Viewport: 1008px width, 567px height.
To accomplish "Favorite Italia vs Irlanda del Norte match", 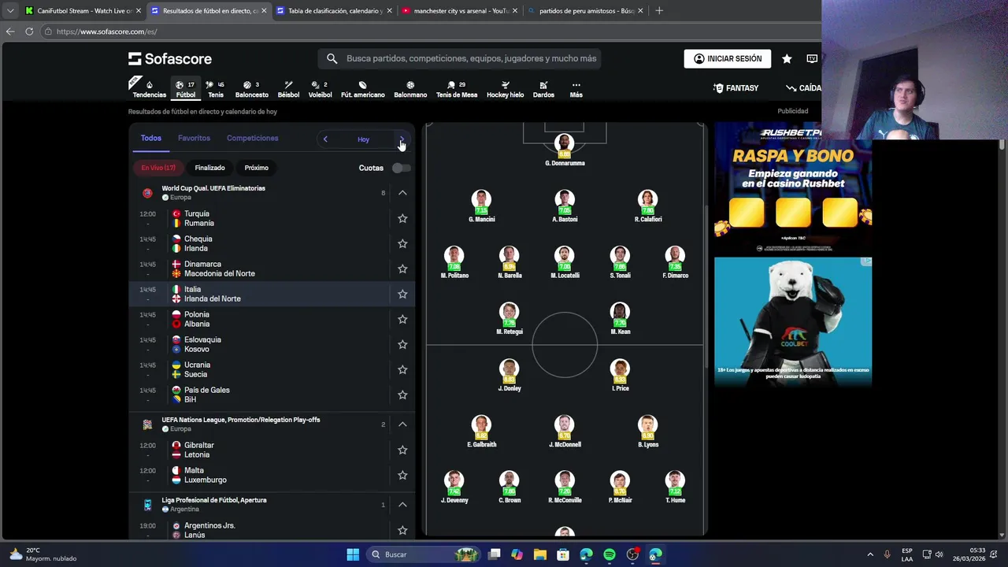I will [x=402, y=294].
